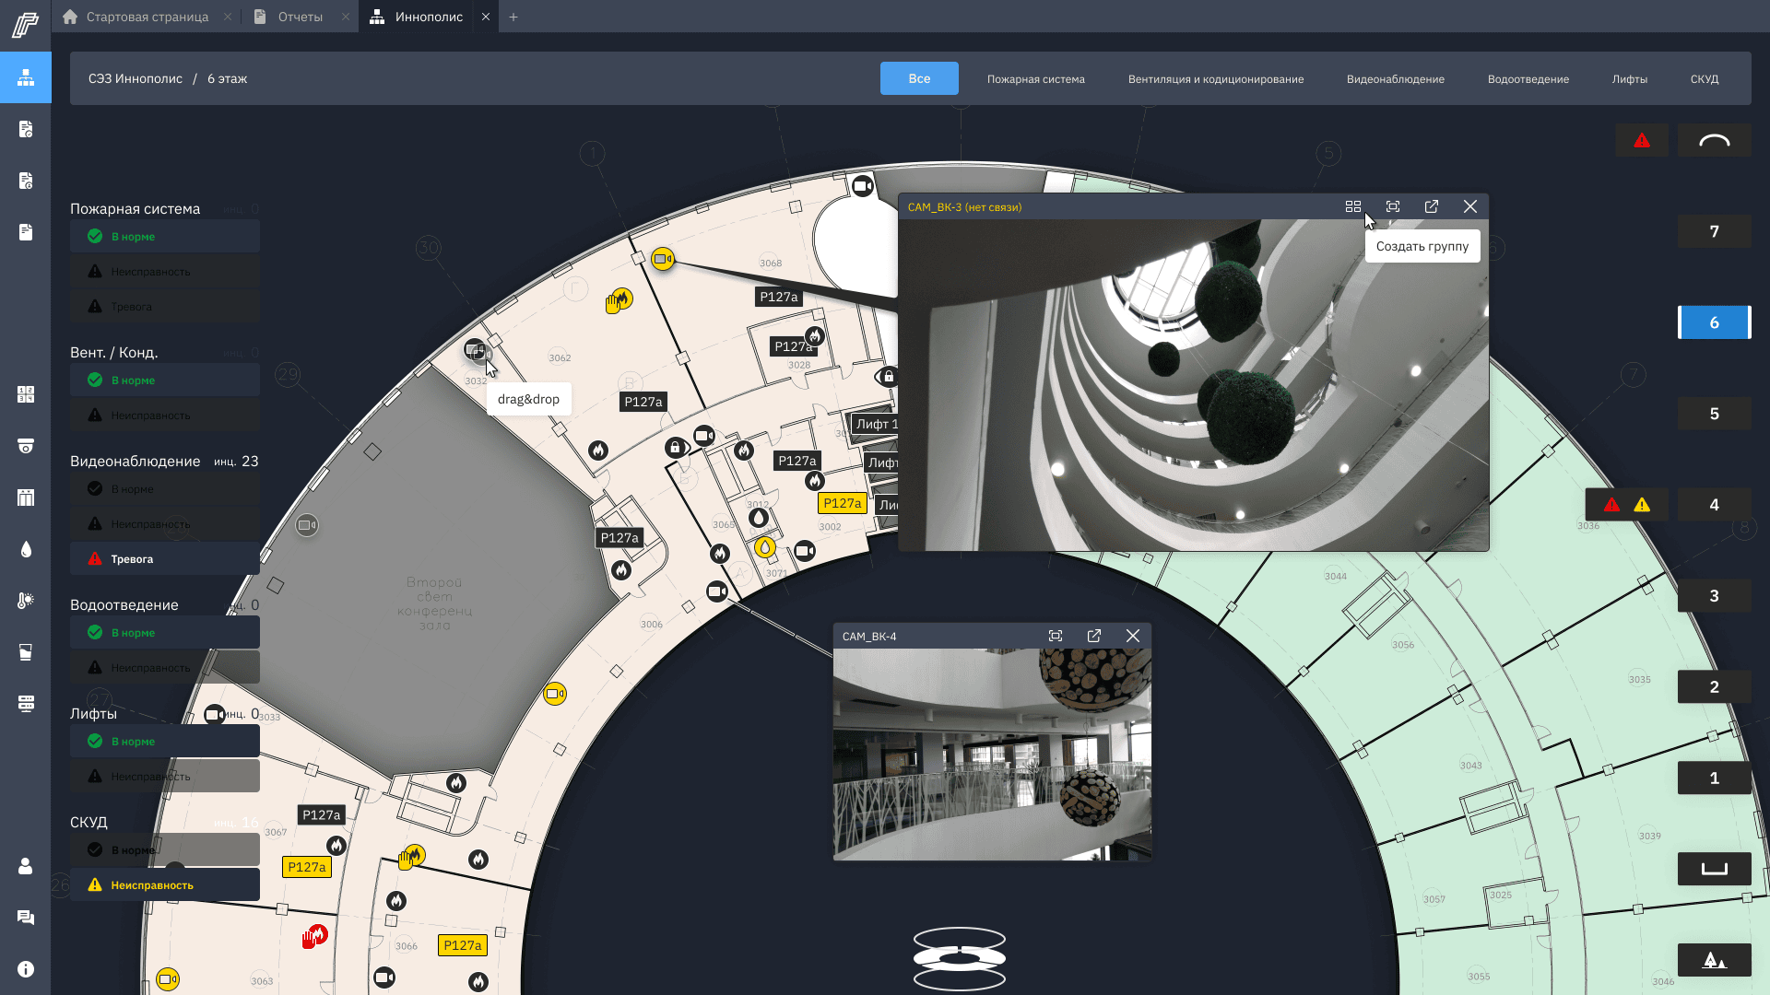Click red fire alarm icon on floor plan
This screenshot has height=995, width=1770.
tap(315, 936)
